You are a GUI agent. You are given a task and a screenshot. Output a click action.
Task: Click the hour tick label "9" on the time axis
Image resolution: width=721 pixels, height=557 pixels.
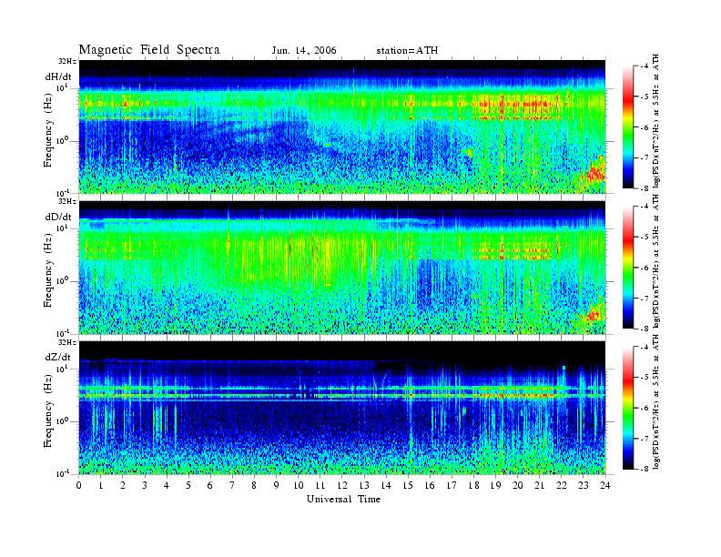coord(277,485)
